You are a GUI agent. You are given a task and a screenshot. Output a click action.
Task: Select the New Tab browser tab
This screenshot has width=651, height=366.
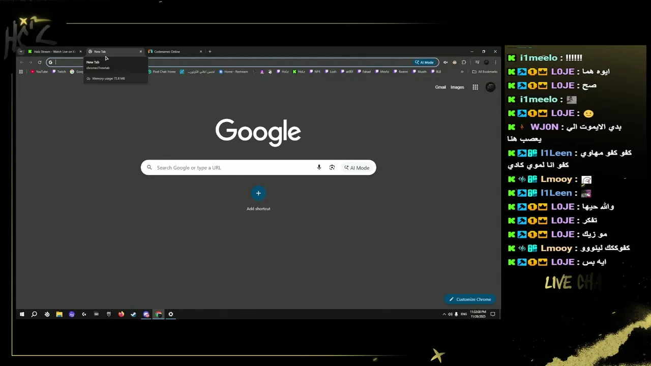click(115, 51)
